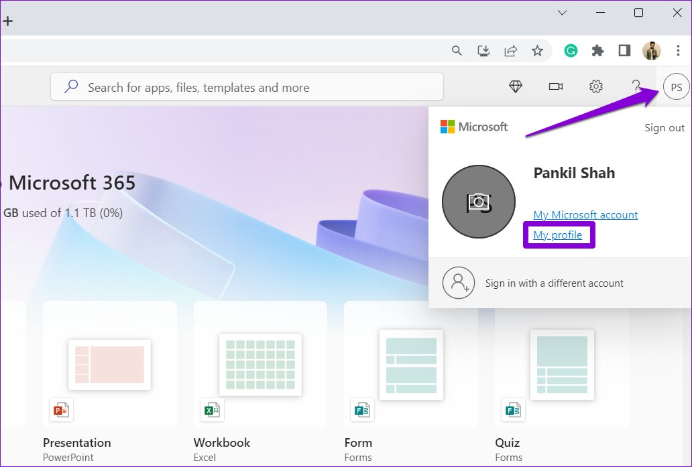The width and height of the screenshot is (692, 467).
Task: Open the help question mark
Action: [636, 86]
